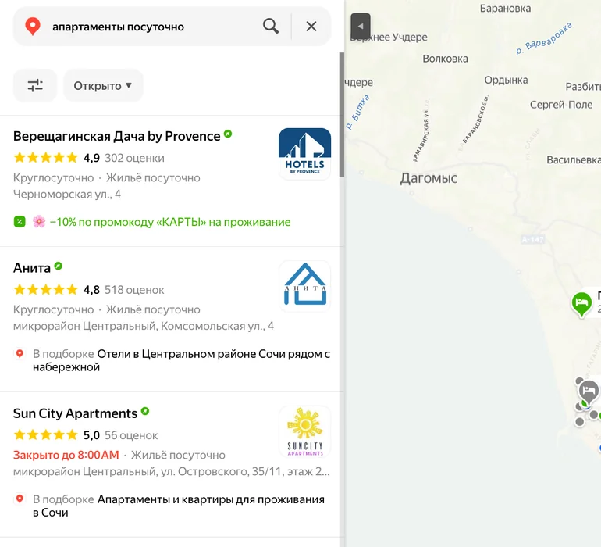Viewport: 601px width, 547px height.
Task: Select green hotel bed marker on map
Action: [x=581, y=304]
